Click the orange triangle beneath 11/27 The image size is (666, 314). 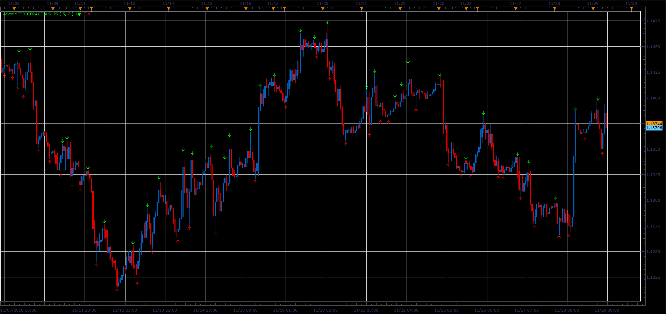click(516, 8)
